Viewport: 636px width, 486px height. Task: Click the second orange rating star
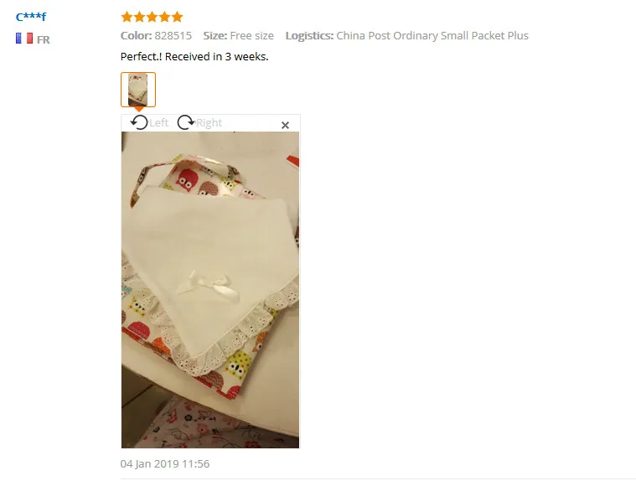[140, 17]
